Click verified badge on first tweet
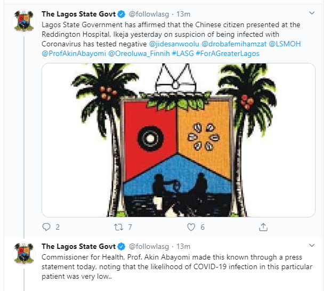This screenshot has width=330, height=291. (121, 12)
